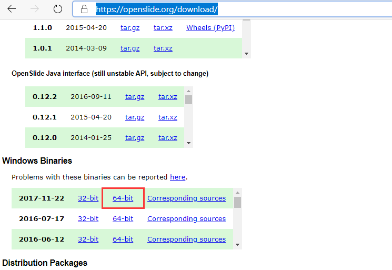Screen dimensions: 392x270
Task: Click the date 2014-01-25
Action: (91, 137)
